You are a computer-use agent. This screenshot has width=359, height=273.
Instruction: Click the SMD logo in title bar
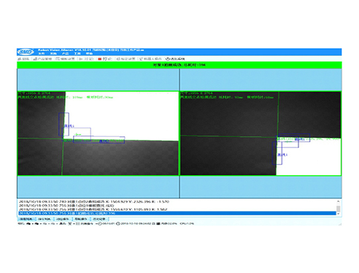(x=25, y=52)
